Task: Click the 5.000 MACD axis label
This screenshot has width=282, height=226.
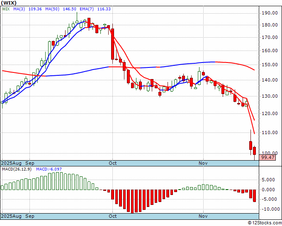Action: tap(268, 180)
